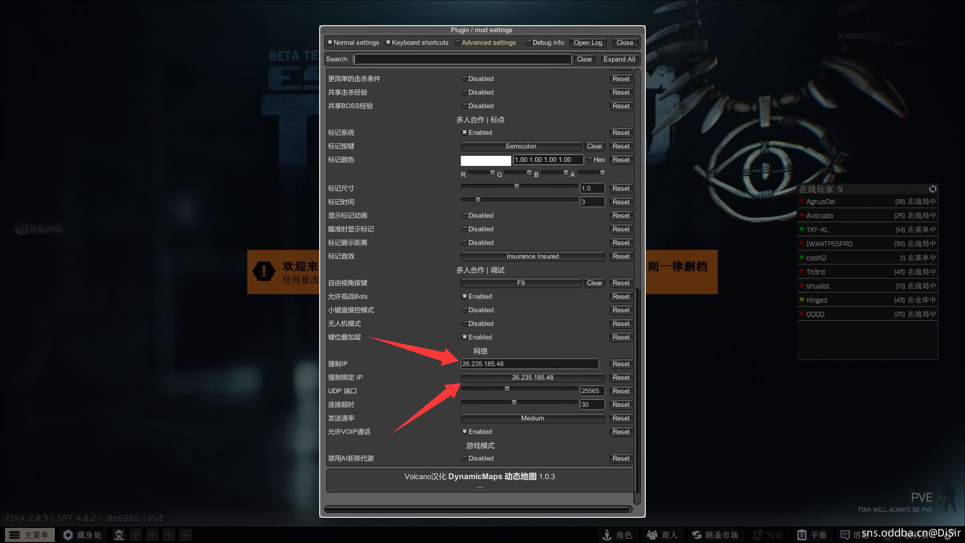This screenshot has height=543, width=965.
Task: Open the 商人 traders icon
Action: 652,535
